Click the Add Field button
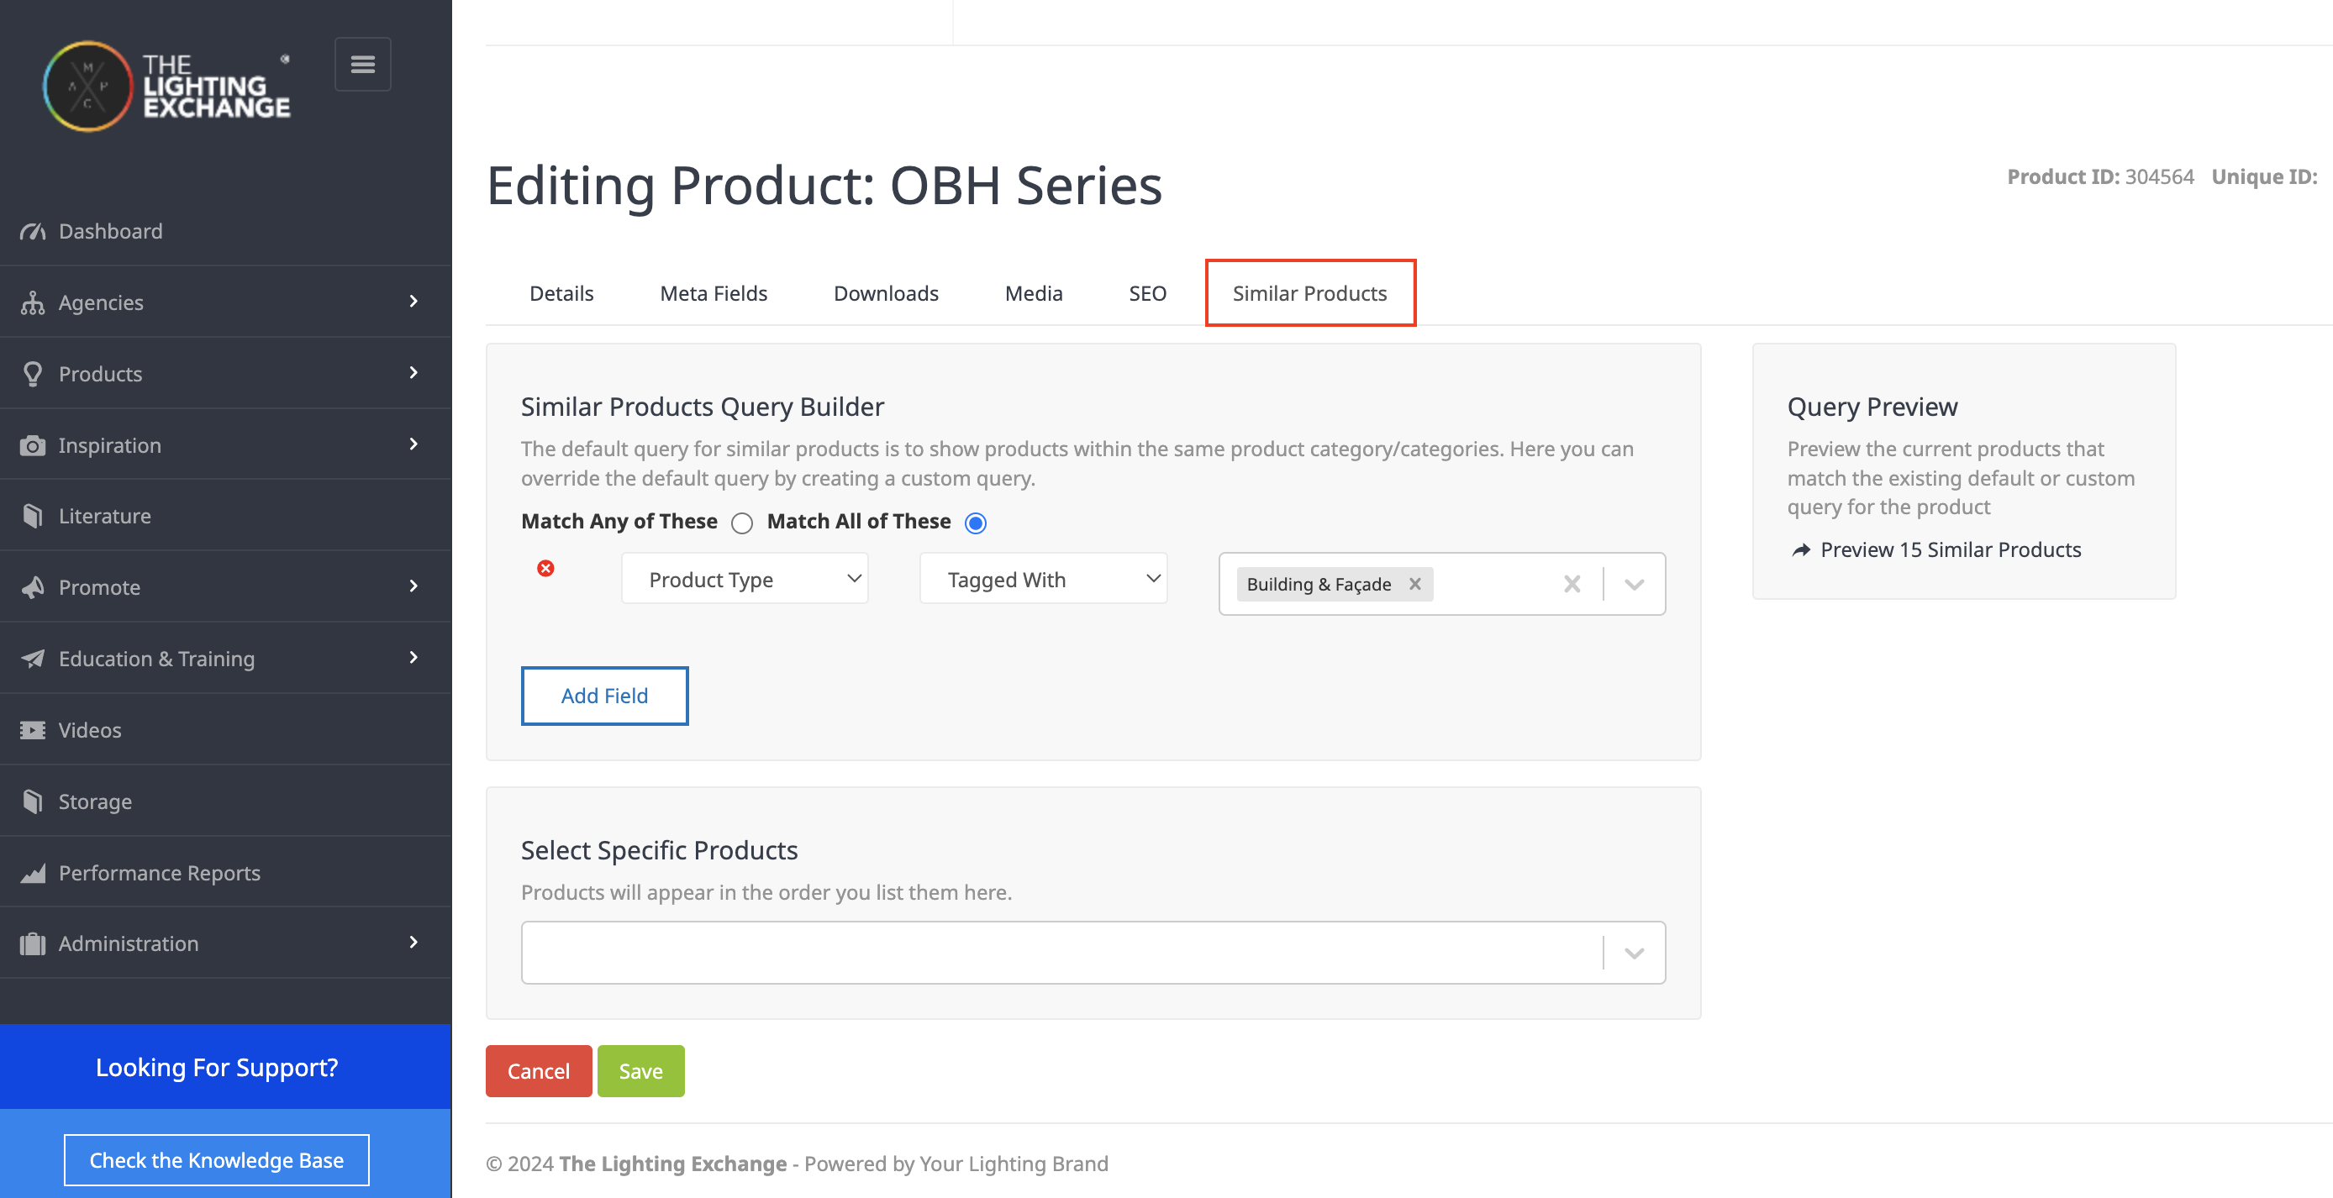 [x=604, y=696]
